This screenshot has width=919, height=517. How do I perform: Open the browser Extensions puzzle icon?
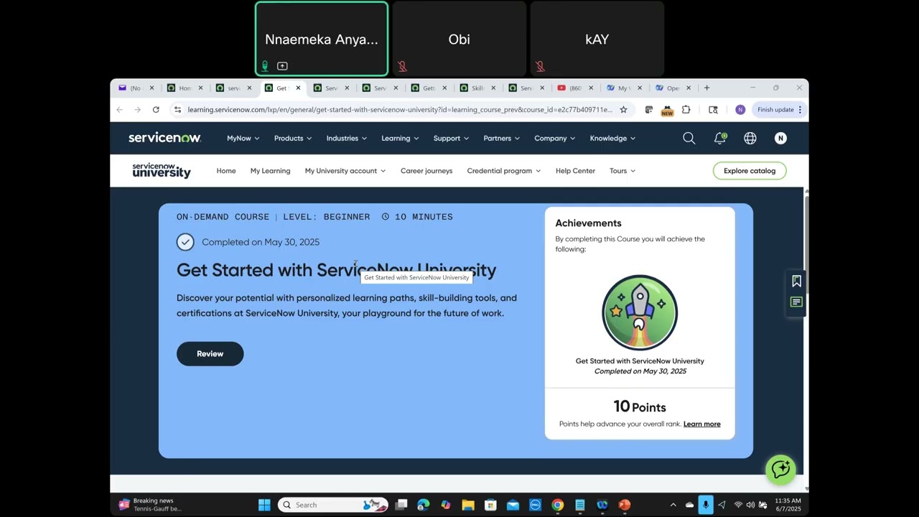686,110
